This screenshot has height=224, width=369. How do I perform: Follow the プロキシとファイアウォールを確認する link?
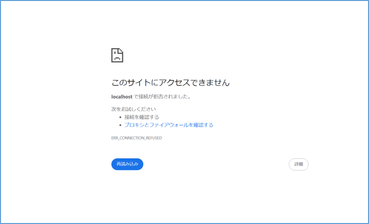[169, 125]
